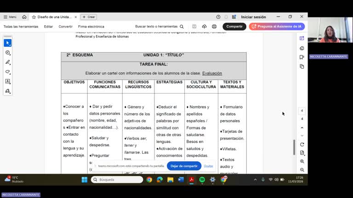Open the Editar menu
This screenshot has width=353, height=198.
(48, 27)
